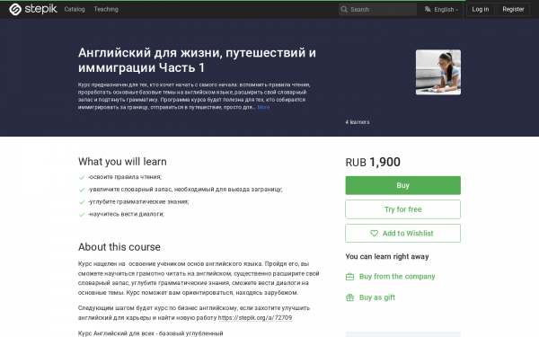Click the course title heading
This screenshot has height=337, width=539.
[x=197, y=60]
